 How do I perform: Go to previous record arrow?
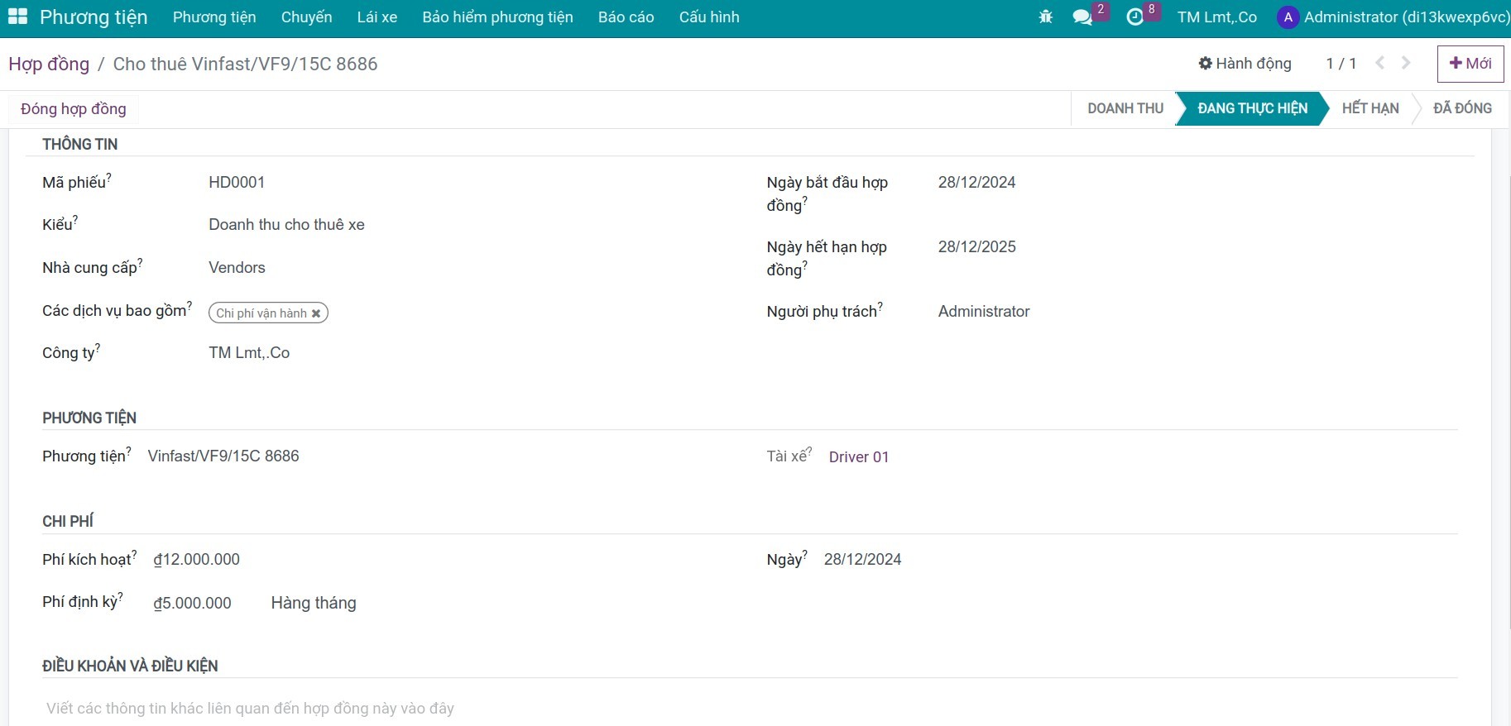click(1379, 63)
